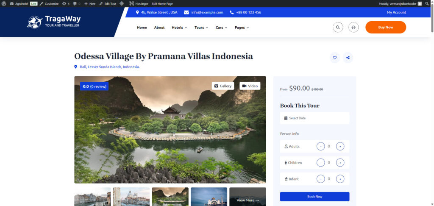The height and width of the screenshot is (206, 434).
Task: Click the share icon beside title
Action: (348, 58)
